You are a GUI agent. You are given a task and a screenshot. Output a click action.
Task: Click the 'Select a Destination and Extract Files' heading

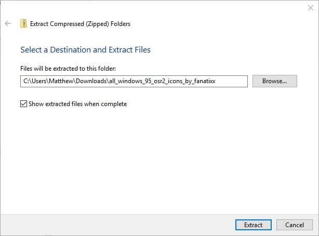(85, 50)
